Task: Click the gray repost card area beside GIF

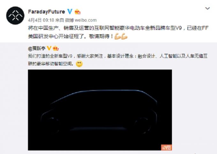Action: [194, 110]
